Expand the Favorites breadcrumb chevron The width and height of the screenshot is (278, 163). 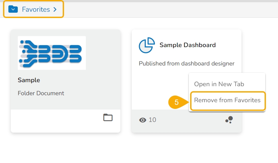[x=55, y=9]
